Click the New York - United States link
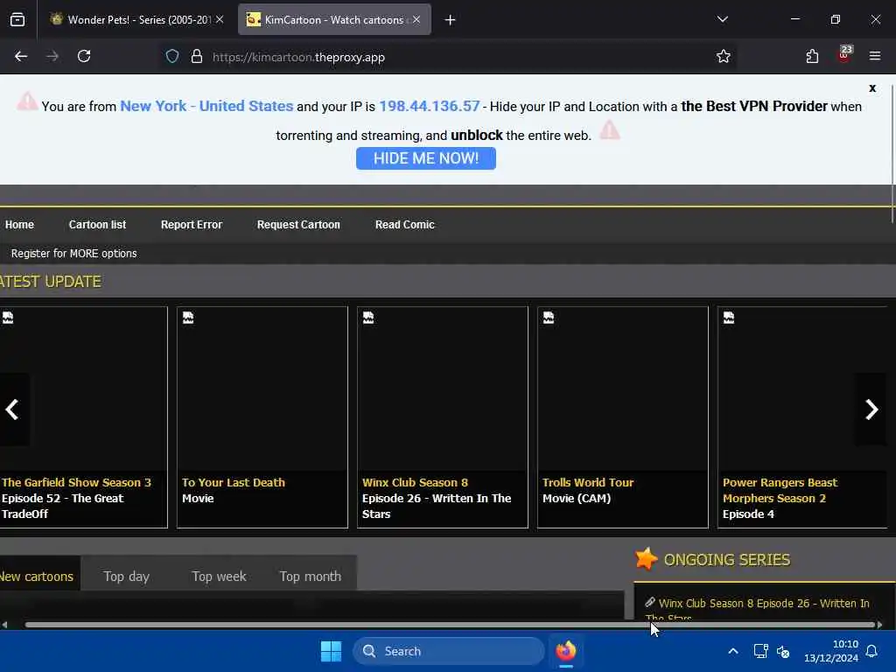 (x=206, y=106)
